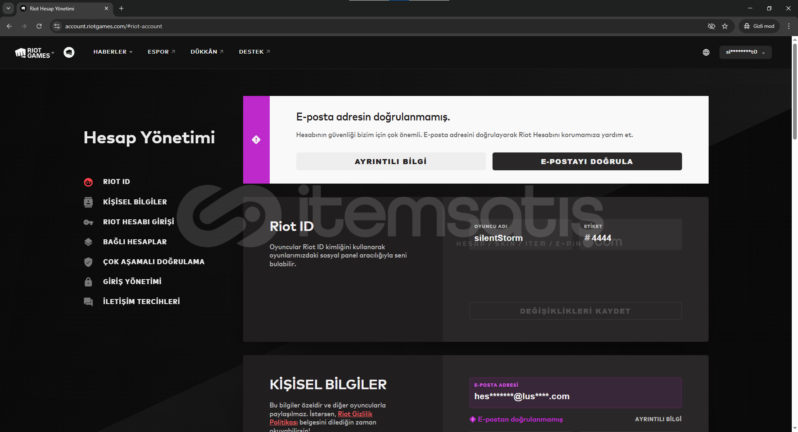Click the round Riot fist icon
Image resolution: width=798 pixels, height=432 pixels.
pos(69,52)
